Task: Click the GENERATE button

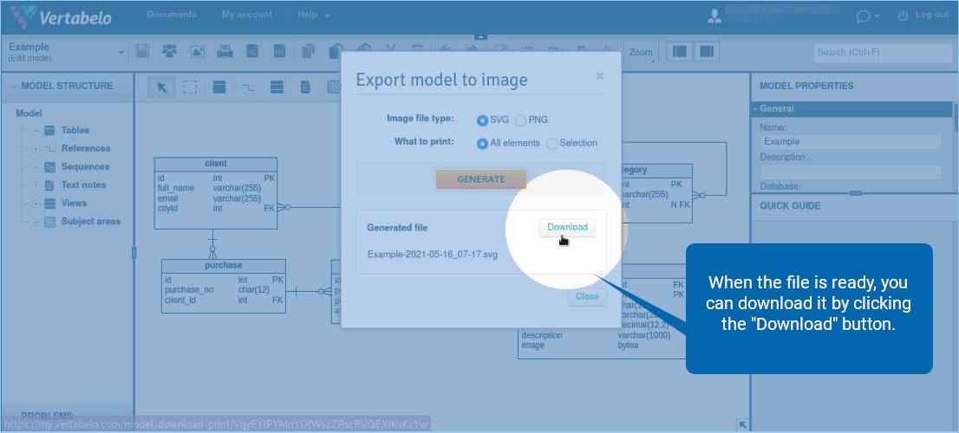Action: [481, 179]
